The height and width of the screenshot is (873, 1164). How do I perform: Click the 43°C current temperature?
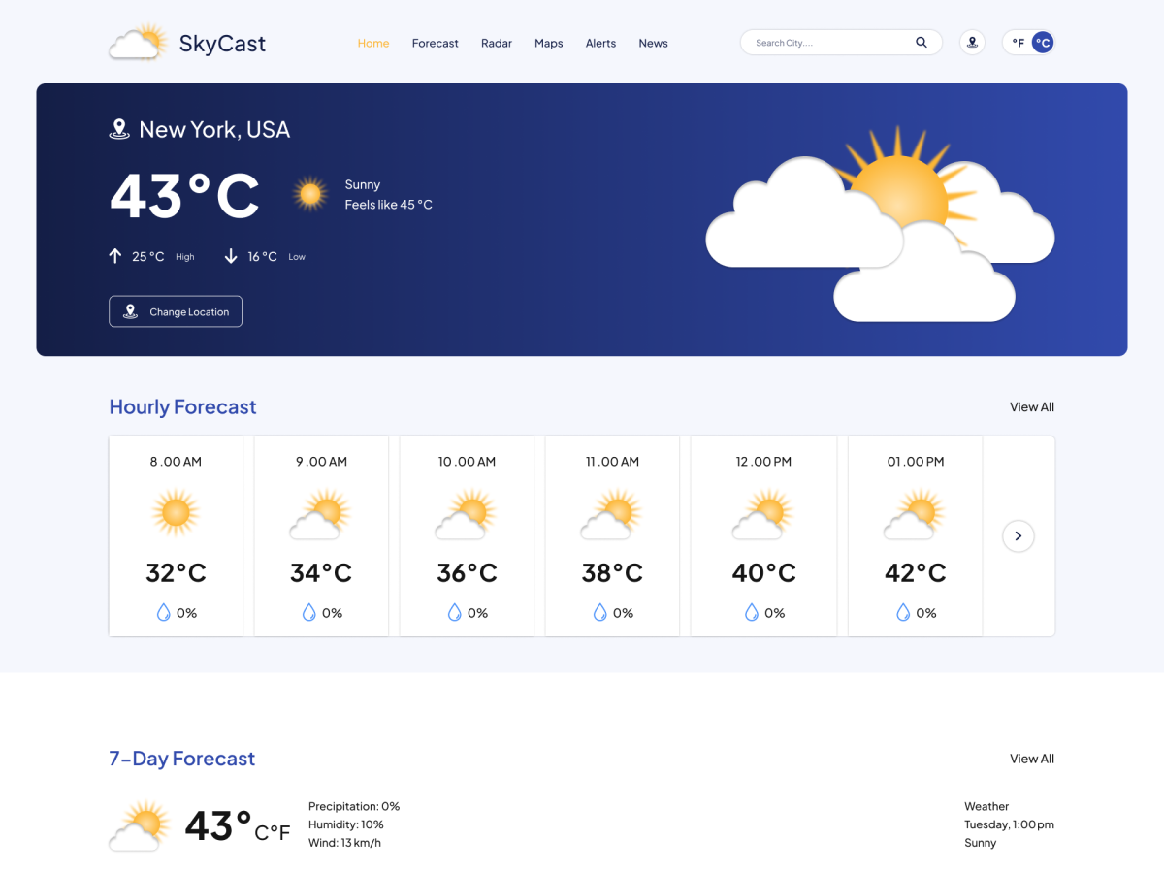tap(184, 195)
